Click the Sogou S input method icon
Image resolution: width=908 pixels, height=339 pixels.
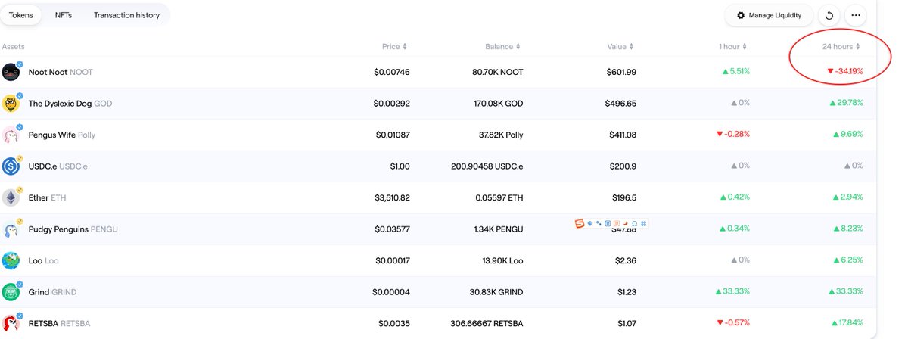[579, 223]
